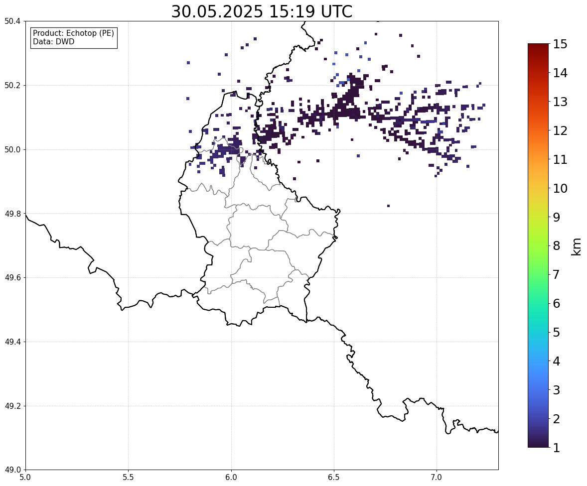Image resolution: width=587 pixels, height=486 pixels.
Task: Click the colorbar label 8
Action: pos(557,246)
